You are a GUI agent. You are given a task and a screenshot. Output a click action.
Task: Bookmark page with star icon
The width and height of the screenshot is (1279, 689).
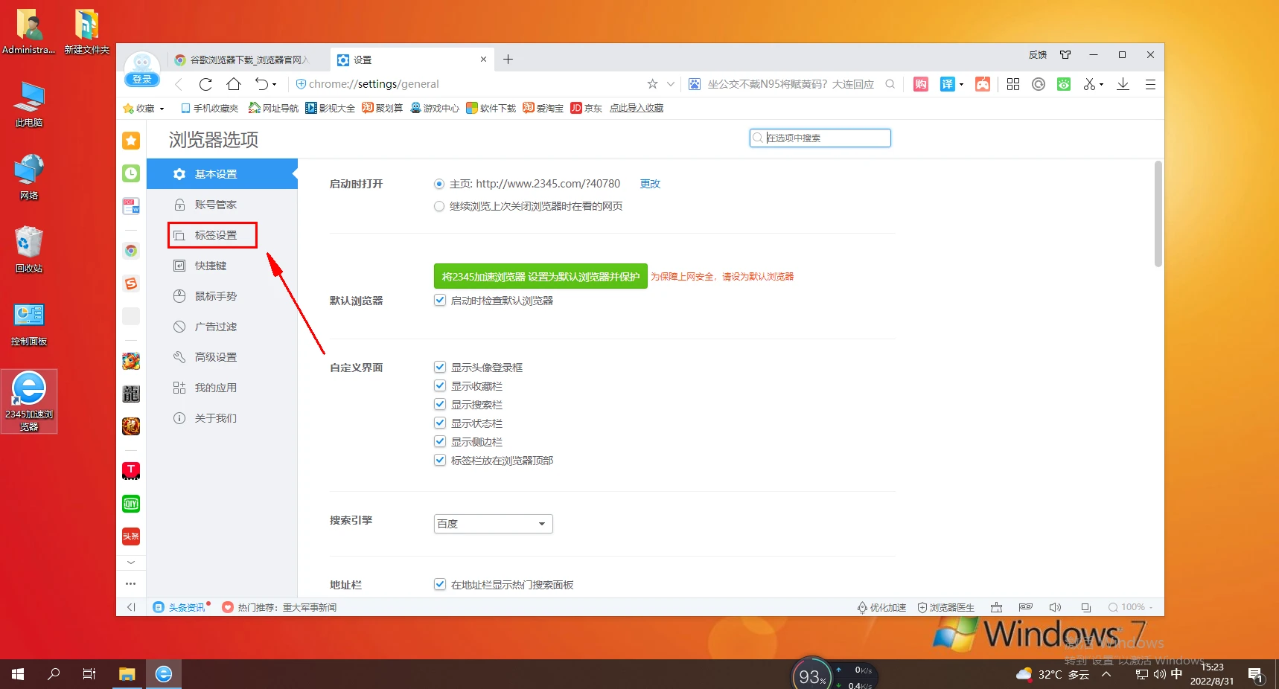[652, 84]
